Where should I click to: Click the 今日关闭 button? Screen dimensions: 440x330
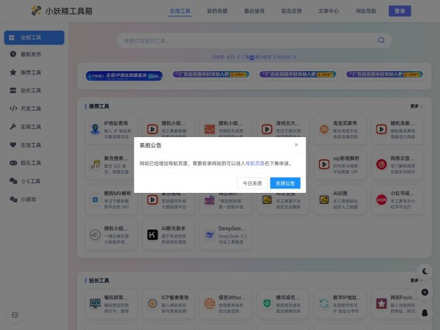[252, 183]
